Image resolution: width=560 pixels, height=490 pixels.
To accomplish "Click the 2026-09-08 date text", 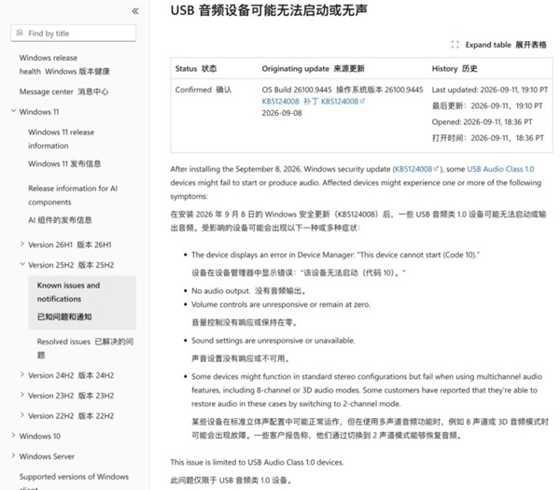I will pos(282,113).
